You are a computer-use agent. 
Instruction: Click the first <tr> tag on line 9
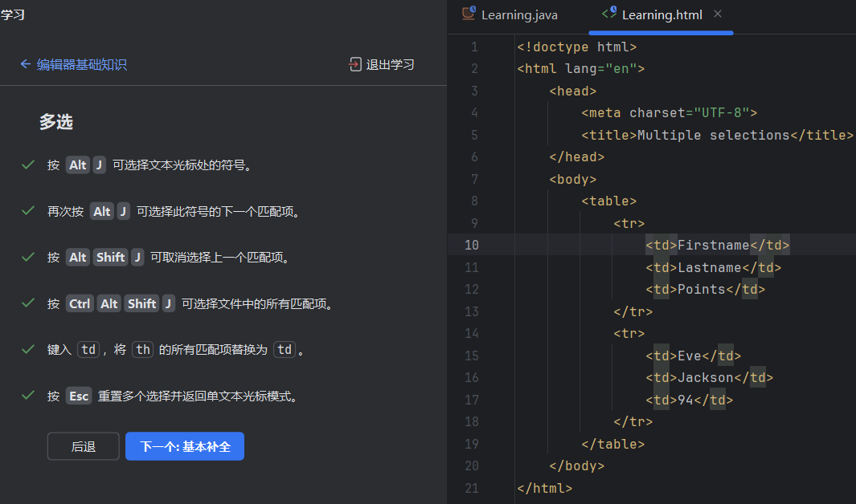point(629,223)
